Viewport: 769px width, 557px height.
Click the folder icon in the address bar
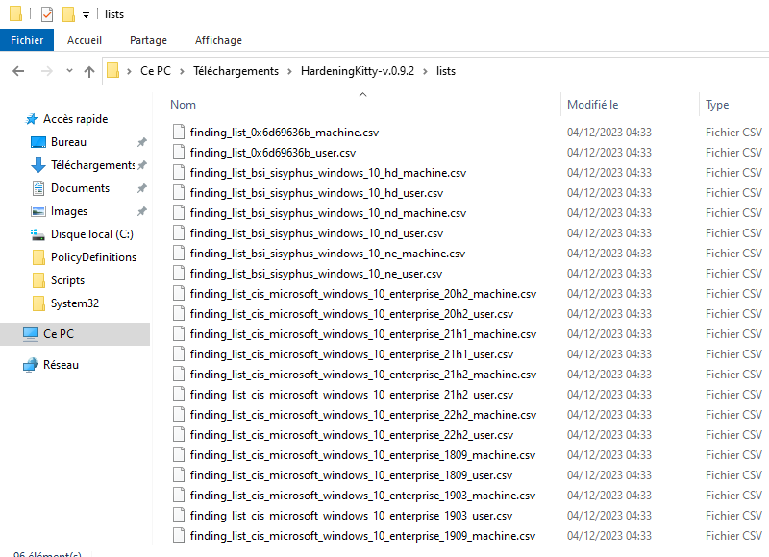click(114, 70)
